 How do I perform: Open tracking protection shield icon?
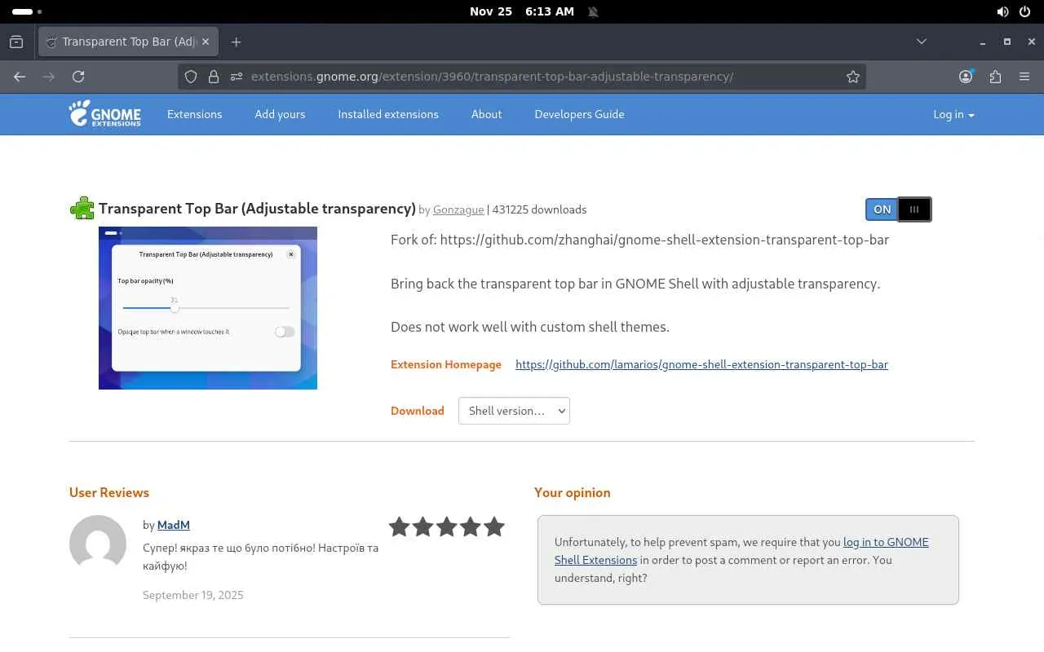(191, 77)
